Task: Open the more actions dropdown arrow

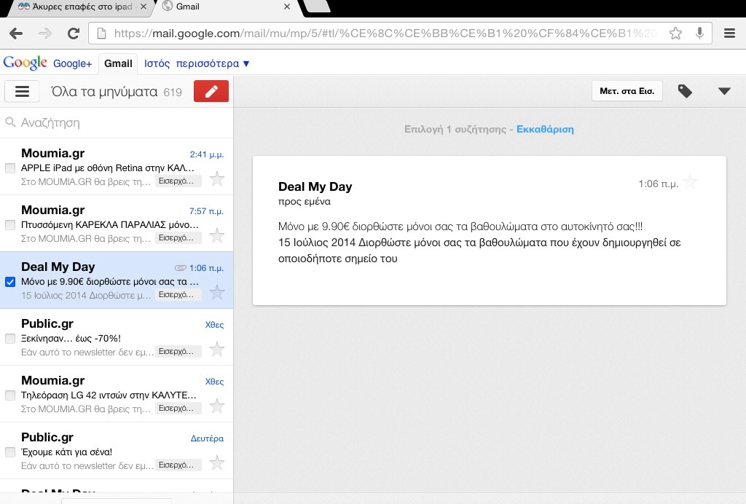Action: click(x=724, y=91)
